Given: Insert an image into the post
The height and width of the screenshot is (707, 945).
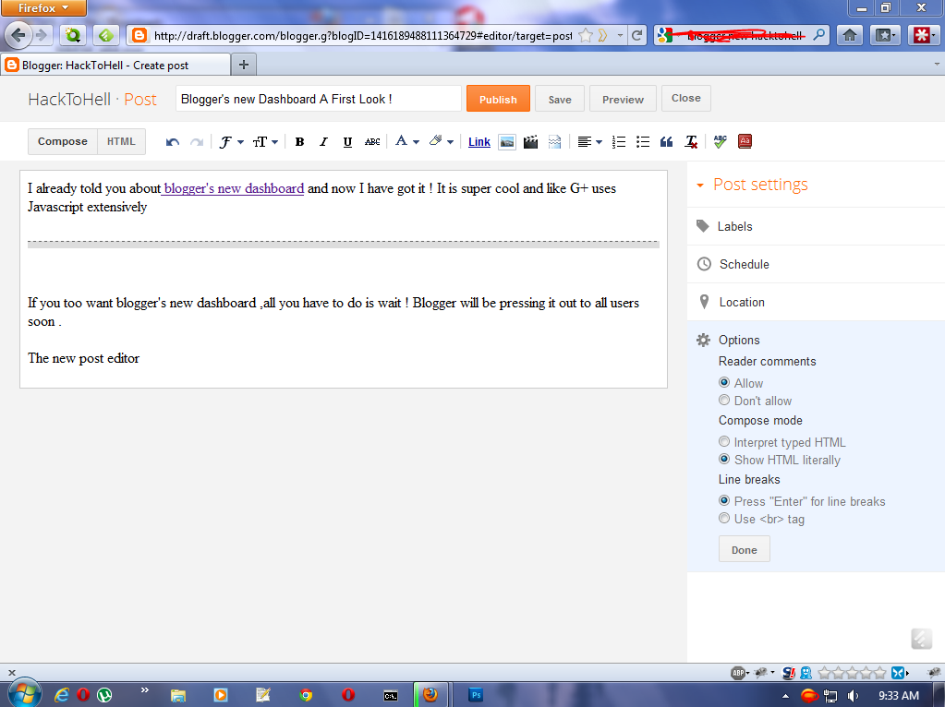Looking at the screenshot, I should (507, 142).
